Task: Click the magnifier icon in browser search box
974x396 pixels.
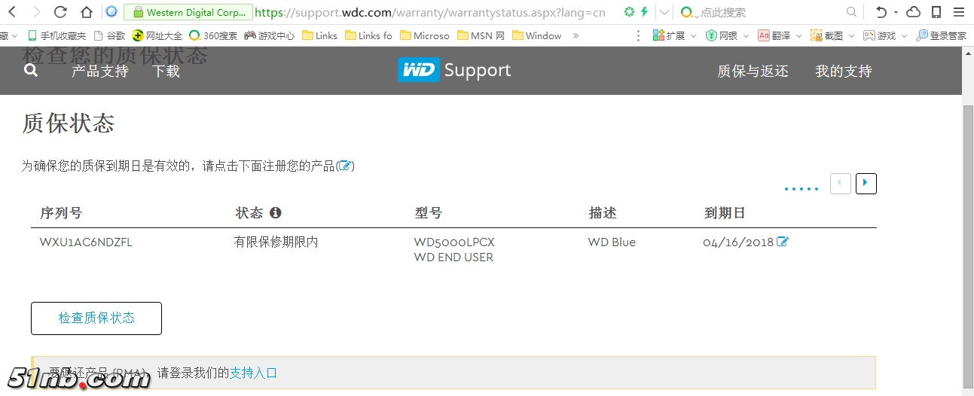Action: 851,12
